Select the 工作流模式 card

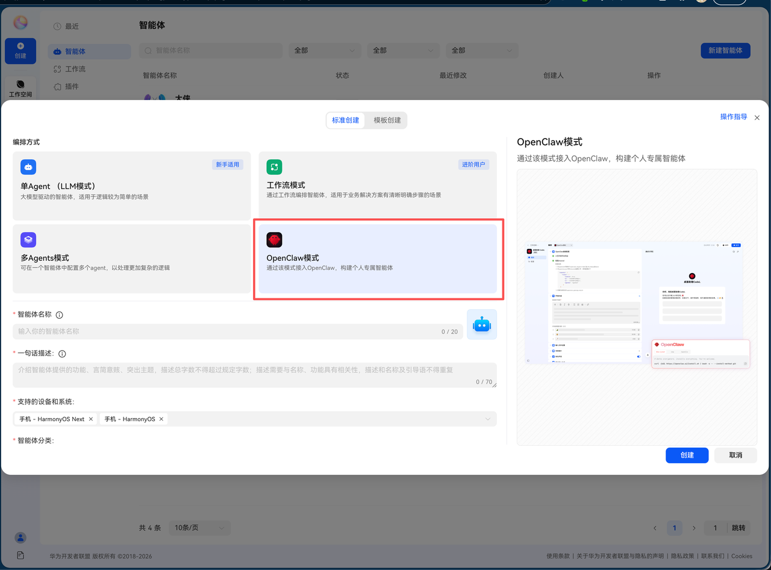pos(378,186)
